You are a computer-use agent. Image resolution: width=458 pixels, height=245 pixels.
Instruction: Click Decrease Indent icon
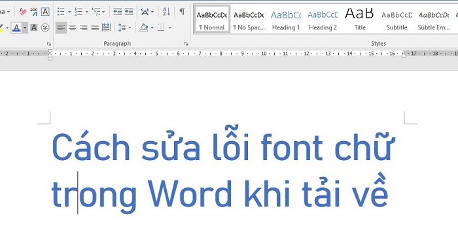pos(117,12)
